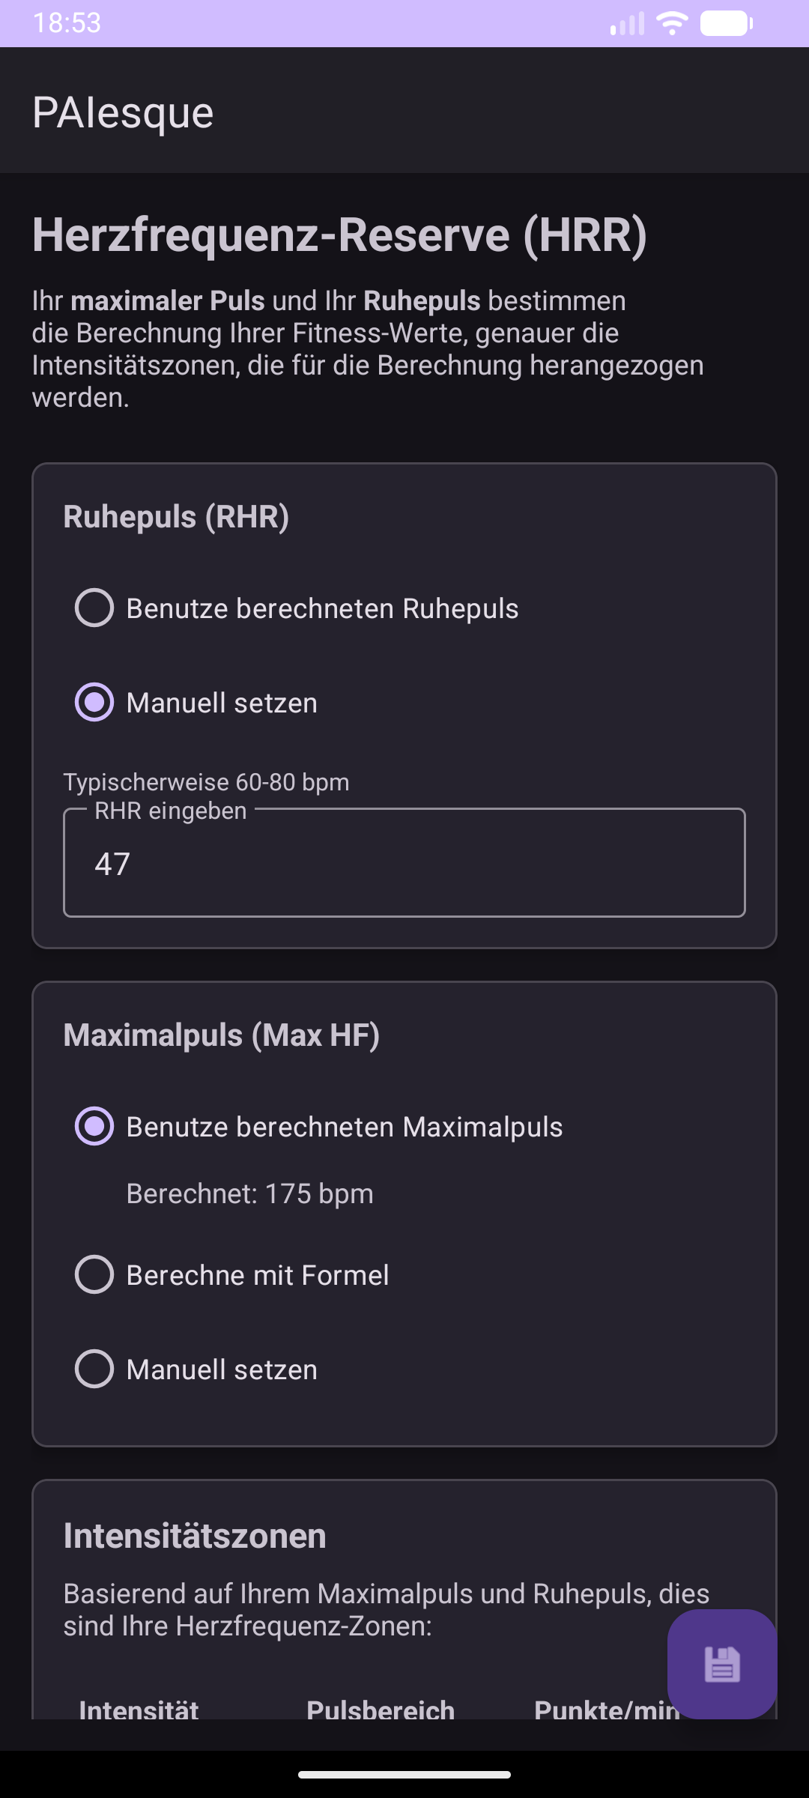Tap the status bar clock showing 18:53
Viewport: 809px width, 1798px height.
tap(67, 23)
